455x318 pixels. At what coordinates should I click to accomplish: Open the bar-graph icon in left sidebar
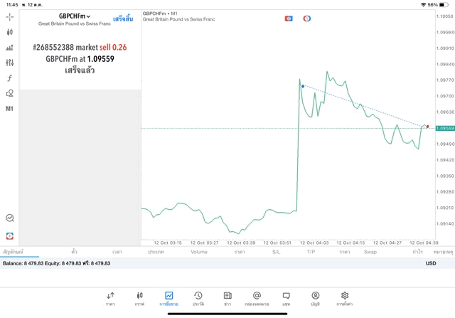click(9, 48)
